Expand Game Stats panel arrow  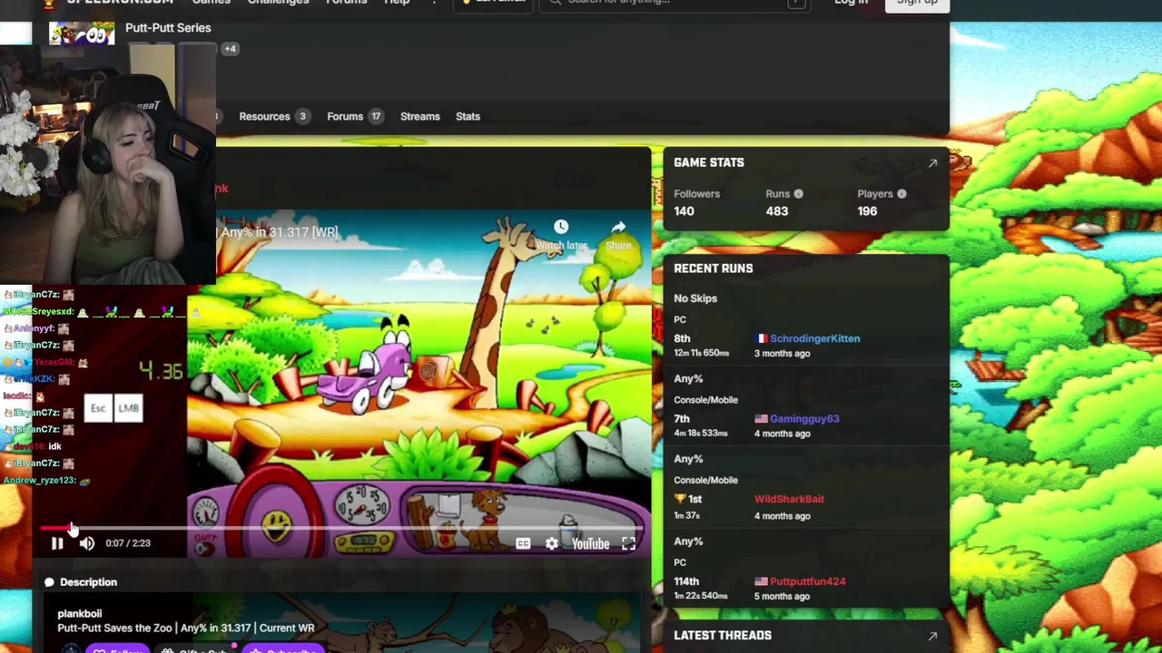932,163
